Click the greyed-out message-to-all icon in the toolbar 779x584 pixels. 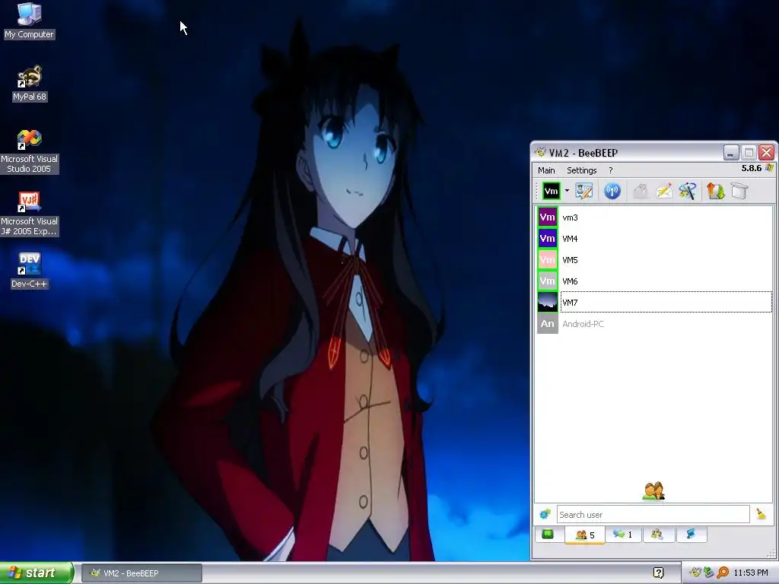(x=641, y=191)
